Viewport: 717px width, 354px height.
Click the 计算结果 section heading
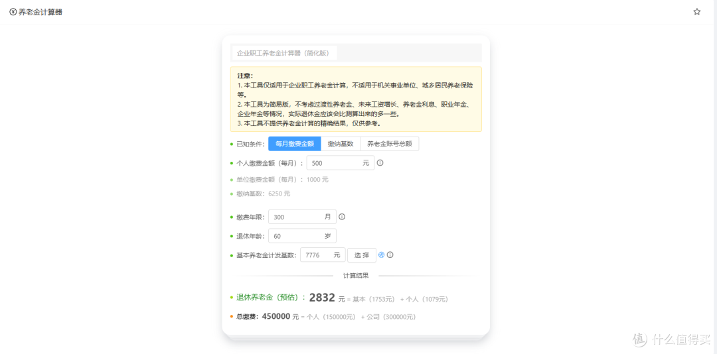(356, 275)
